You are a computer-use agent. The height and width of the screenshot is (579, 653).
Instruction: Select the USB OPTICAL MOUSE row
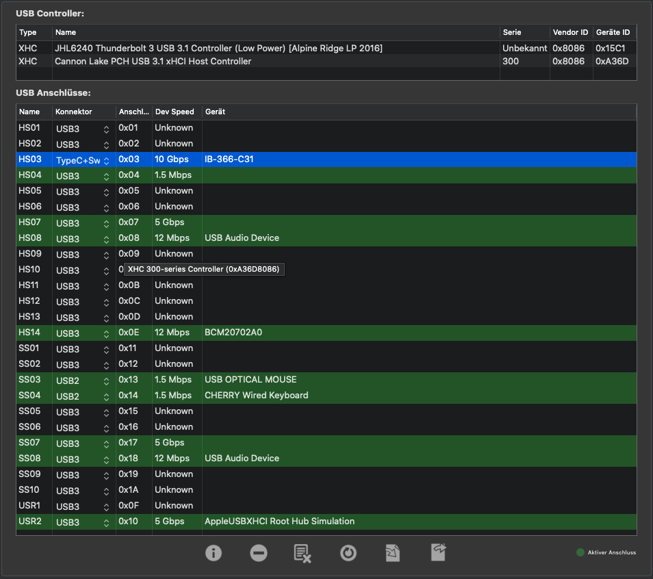coord(251,380)
